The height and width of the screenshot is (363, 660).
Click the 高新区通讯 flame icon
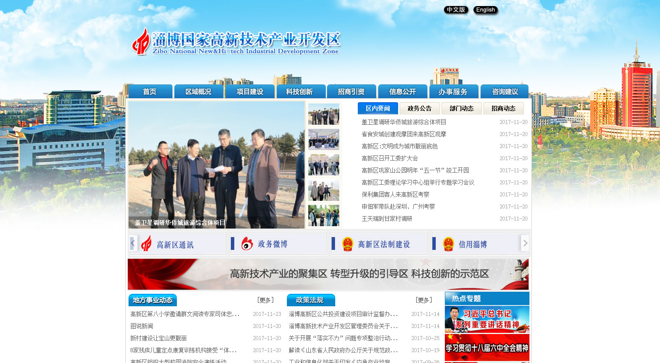(x=147, y=243)
